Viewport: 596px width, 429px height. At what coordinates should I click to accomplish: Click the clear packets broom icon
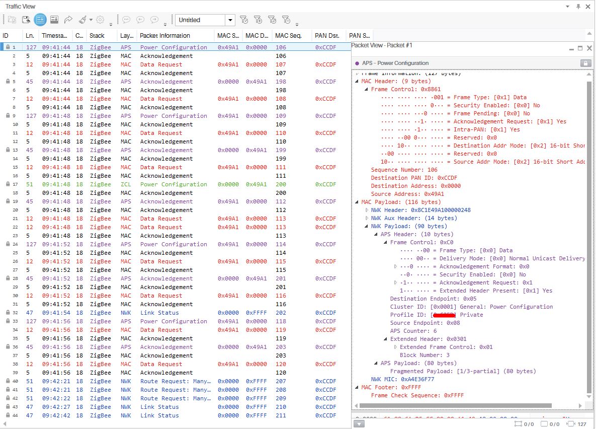pyautogui.click(x=82, y=20)
